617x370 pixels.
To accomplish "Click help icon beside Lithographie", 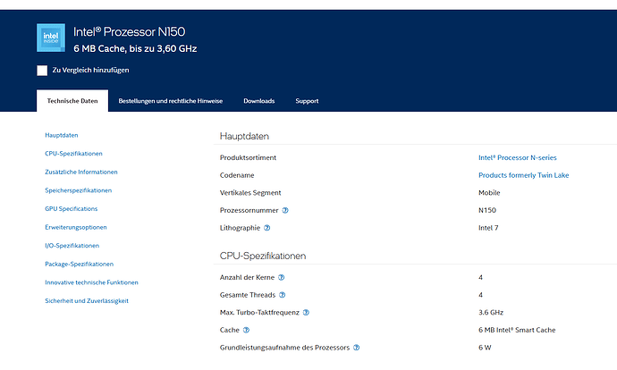I will [267, 229].
